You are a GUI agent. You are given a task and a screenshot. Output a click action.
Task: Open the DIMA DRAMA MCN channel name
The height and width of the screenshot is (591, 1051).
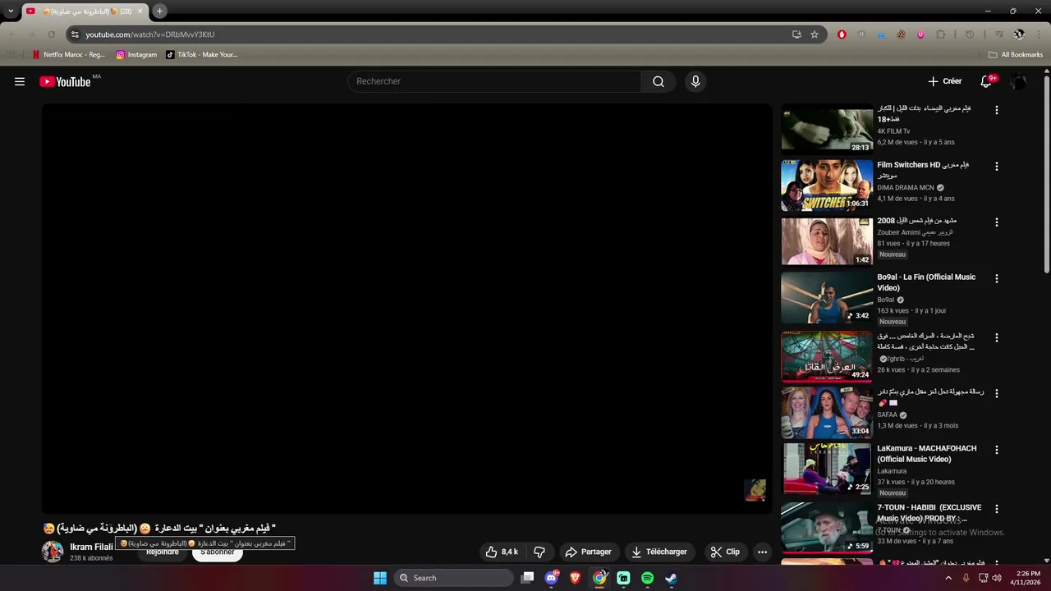pos(906,188)
